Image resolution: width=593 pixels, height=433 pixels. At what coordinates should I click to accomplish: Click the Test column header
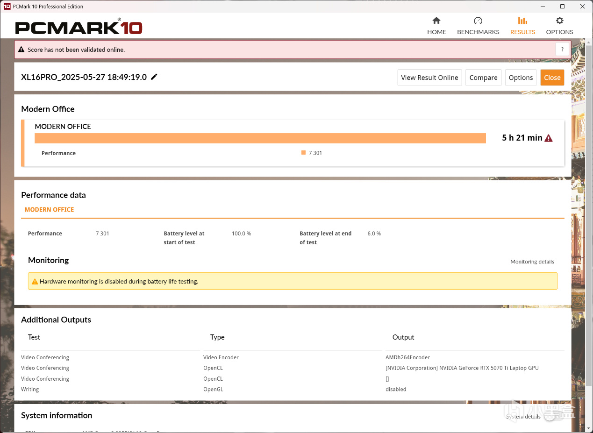click(34, 337)
